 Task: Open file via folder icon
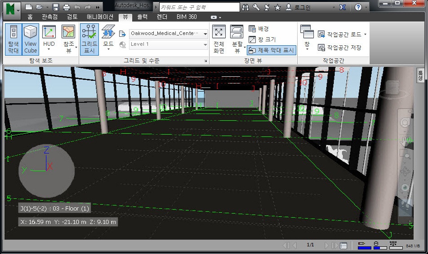tap(40, 7)
